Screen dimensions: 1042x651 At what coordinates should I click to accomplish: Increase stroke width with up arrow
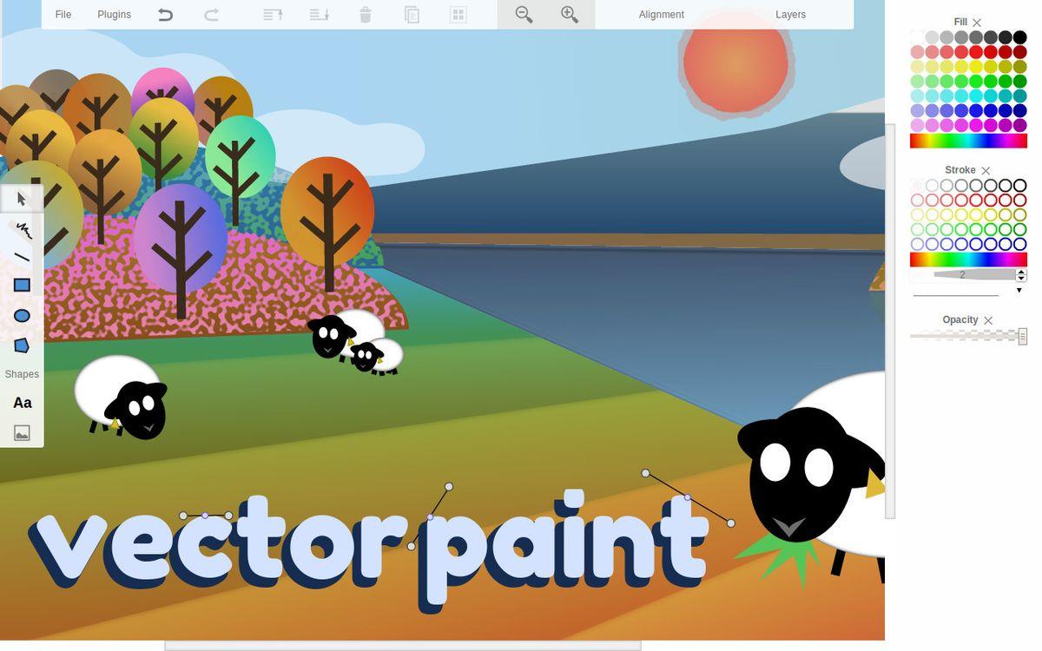click(x=1021, y=272)
